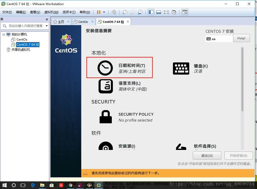The image size is (257, 189).
Task: Toggle Unity mode icon
Action: click(x=174, y=12)
